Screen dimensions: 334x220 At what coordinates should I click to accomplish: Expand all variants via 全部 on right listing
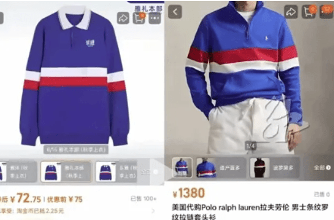[322, 168]
